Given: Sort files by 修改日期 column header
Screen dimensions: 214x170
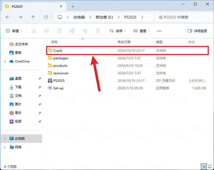Looking at the screenshot, I should click(124, 42).
